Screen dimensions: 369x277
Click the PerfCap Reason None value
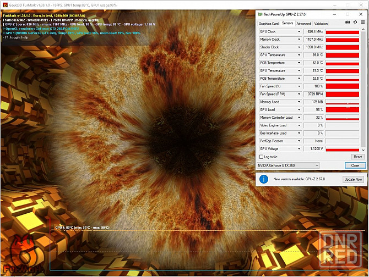314,141
